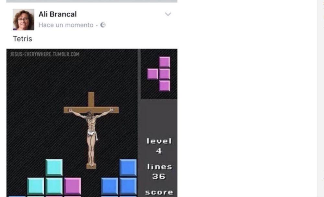Click the lines count 36
The height and width of the screenshot is (197, 324).
pyautogui.click(x=159, y=176)
